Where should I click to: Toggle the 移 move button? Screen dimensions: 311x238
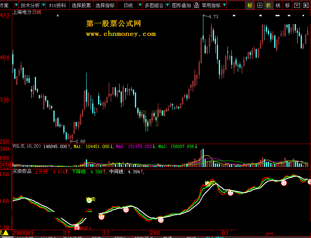[287, 6]
